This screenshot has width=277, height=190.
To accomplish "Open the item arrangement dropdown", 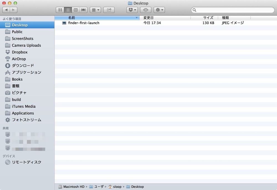I will point(95,10).
